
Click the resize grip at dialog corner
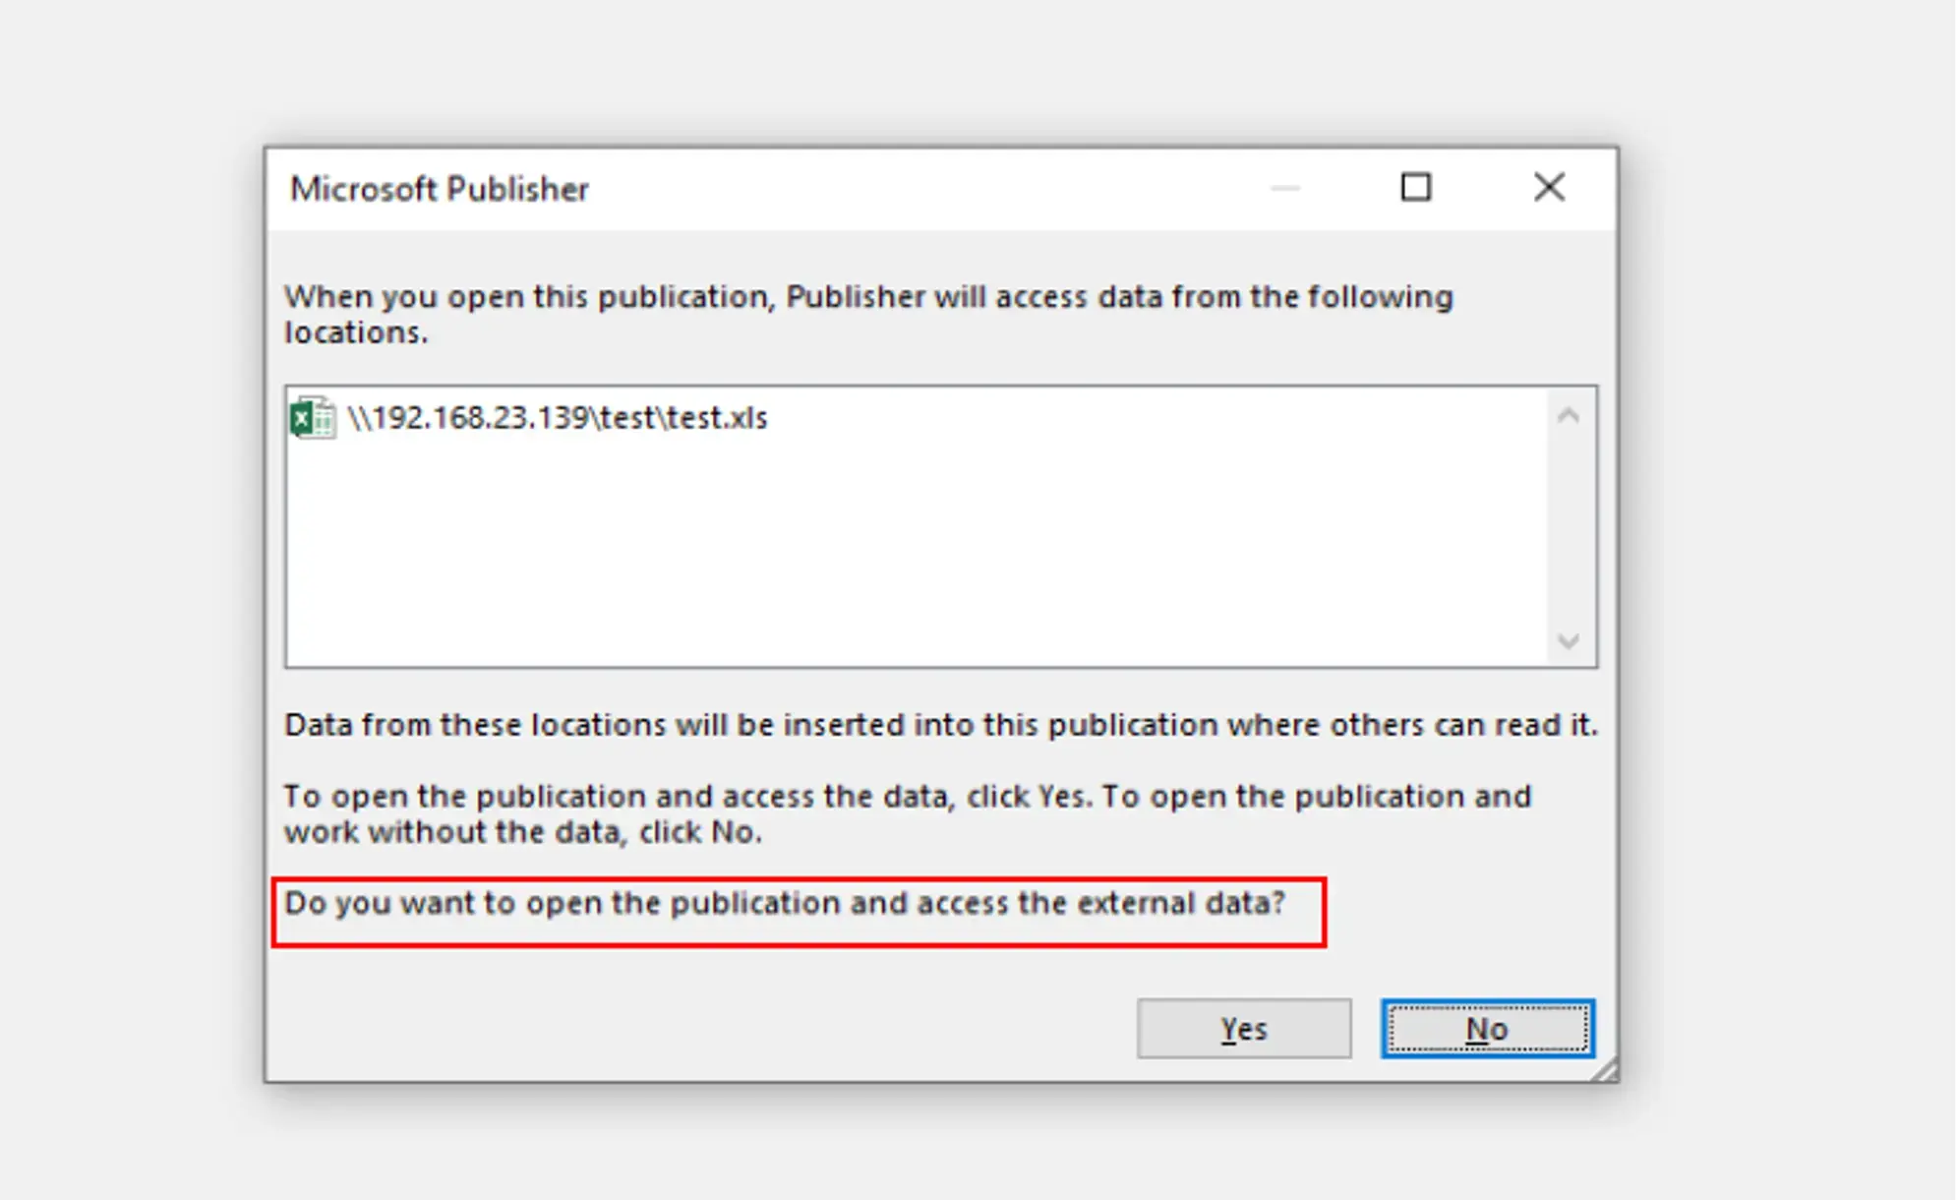point(1604,1069)
